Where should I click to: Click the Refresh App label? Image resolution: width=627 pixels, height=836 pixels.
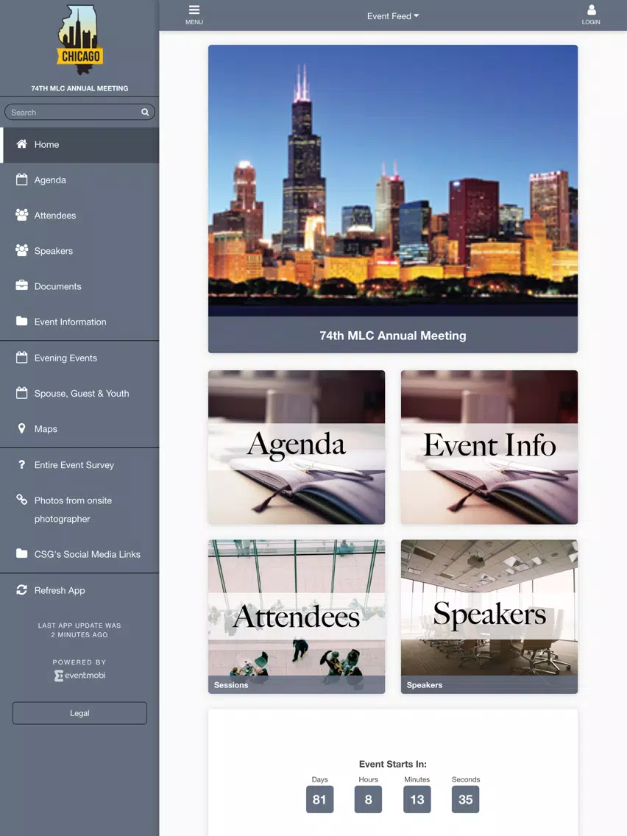pos(60,590)
